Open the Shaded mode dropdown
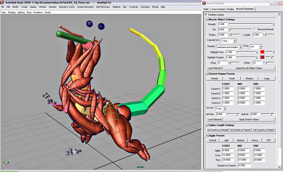The image size is (283, 172). coord(229,47)
